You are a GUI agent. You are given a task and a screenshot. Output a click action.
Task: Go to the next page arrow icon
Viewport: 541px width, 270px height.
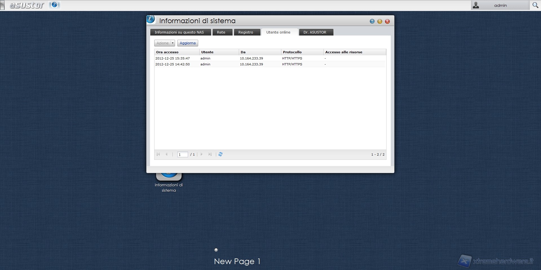(x=202, y=154)
